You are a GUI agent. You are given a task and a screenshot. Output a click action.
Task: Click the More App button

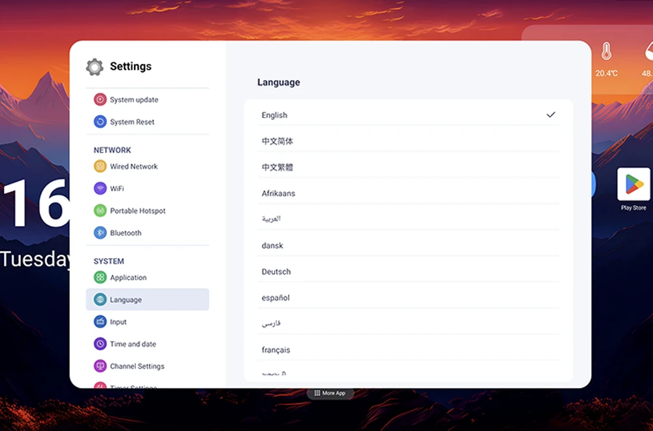(330, 393)
